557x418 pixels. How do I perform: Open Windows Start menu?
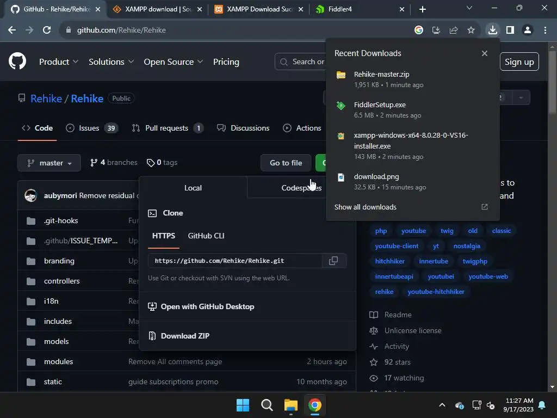pyautogui.click(x=243, y=405)
